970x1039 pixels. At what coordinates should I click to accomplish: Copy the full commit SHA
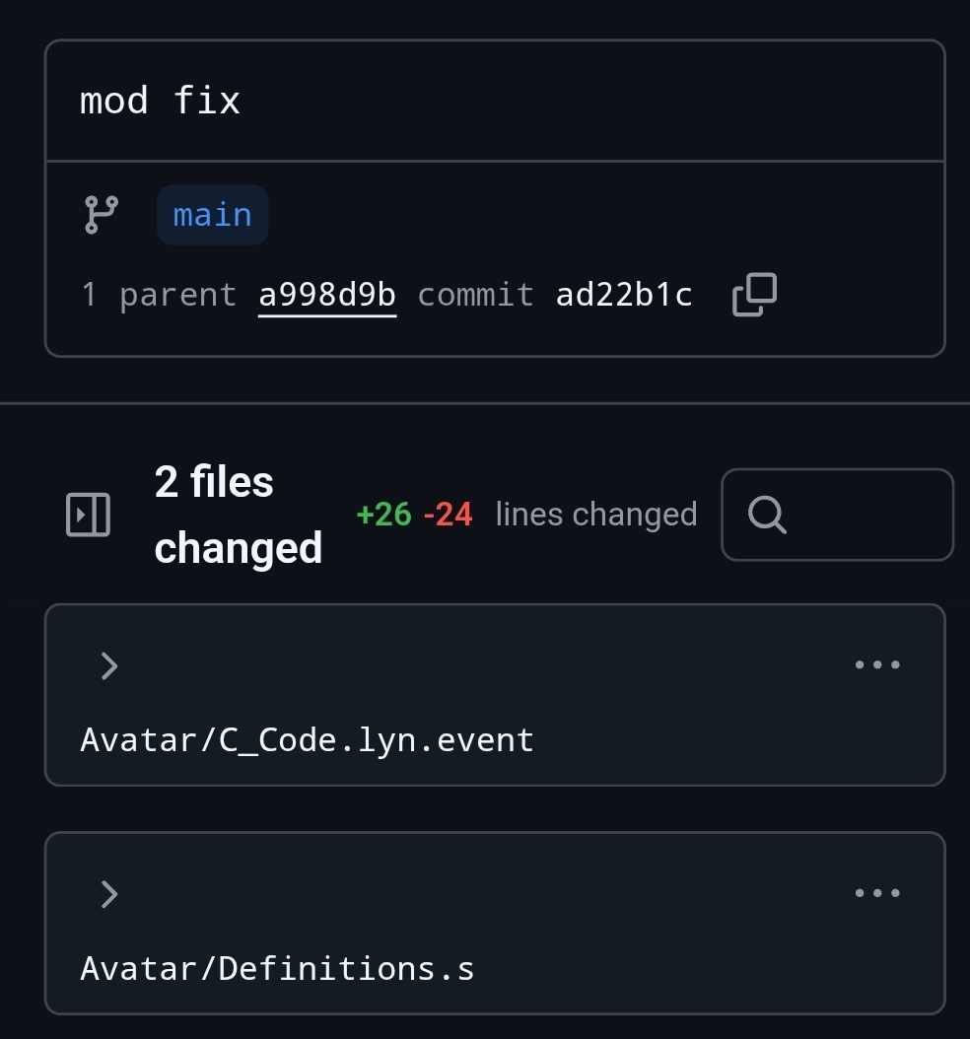tap(754, 295)
